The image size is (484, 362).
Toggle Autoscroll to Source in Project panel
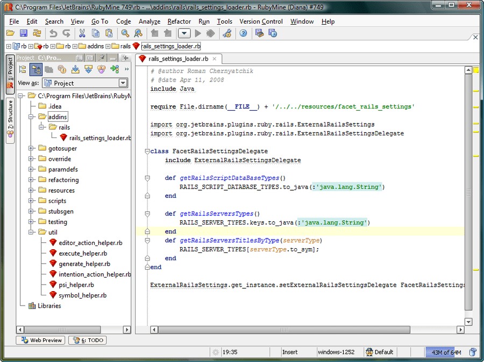75,69
